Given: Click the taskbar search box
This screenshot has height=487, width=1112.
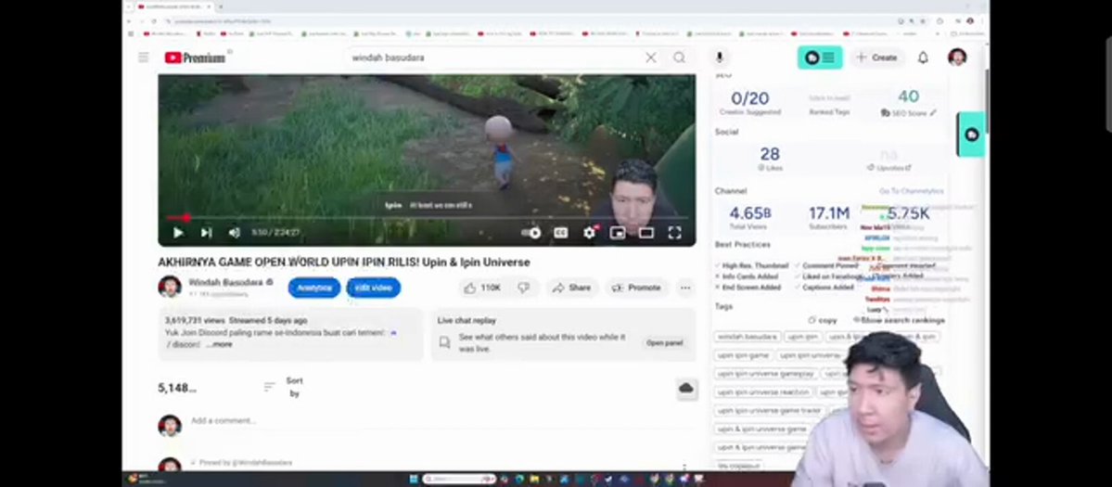Looking at the screenshot, I should point(459,480).
